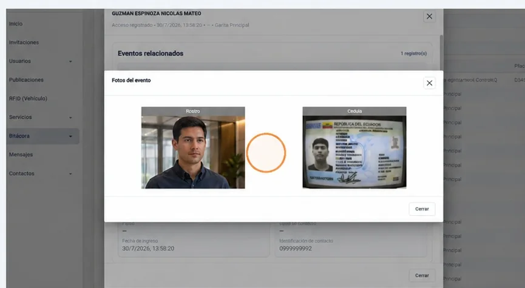Open the Contactos sidebar section
Screen dimensions: 525x288
(22, 173)
